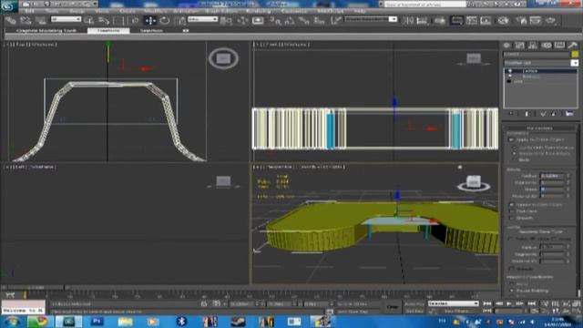Click the Bind to Space Warp tool

tap(40, 20)
